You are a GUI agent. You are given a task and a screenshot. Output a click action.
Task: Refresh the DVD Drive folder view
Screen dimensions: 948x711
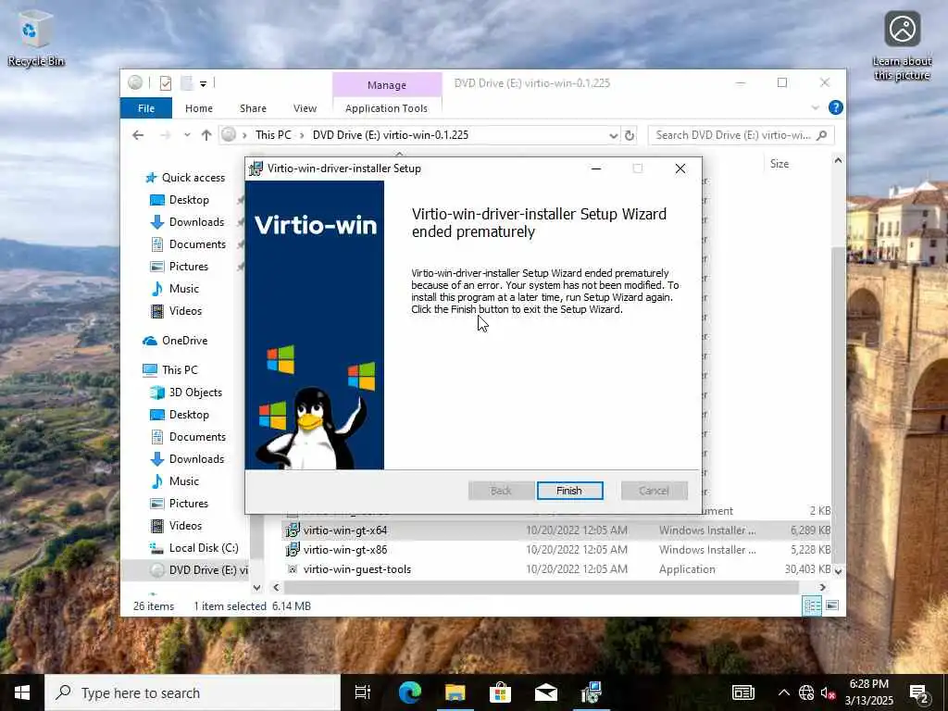[630, 135]
